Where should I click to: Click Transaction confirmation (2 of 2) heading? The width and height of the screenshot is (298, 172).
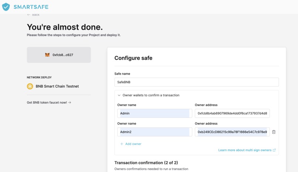pos(146,163)
